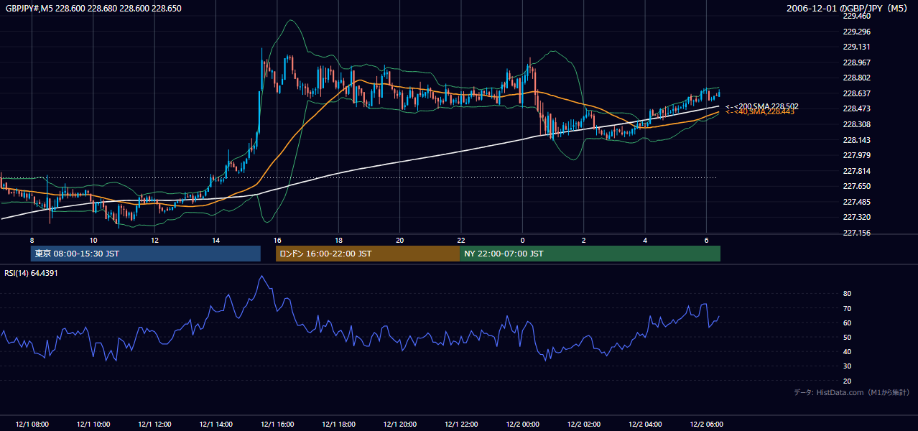Click RSI scale value 50
The height and width of the screenshot is (431, 918).
(x=847, y=338)
